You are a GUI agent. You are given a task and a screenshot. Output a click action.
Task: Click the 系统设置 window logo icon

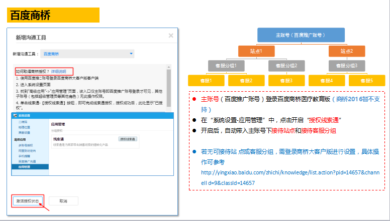coord(16,116)
